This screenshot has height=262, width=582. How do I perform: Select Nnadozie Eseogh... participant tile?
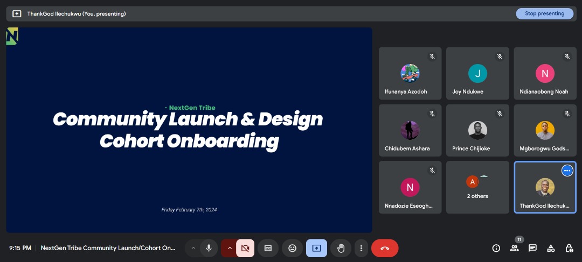(x=410, y=187)
